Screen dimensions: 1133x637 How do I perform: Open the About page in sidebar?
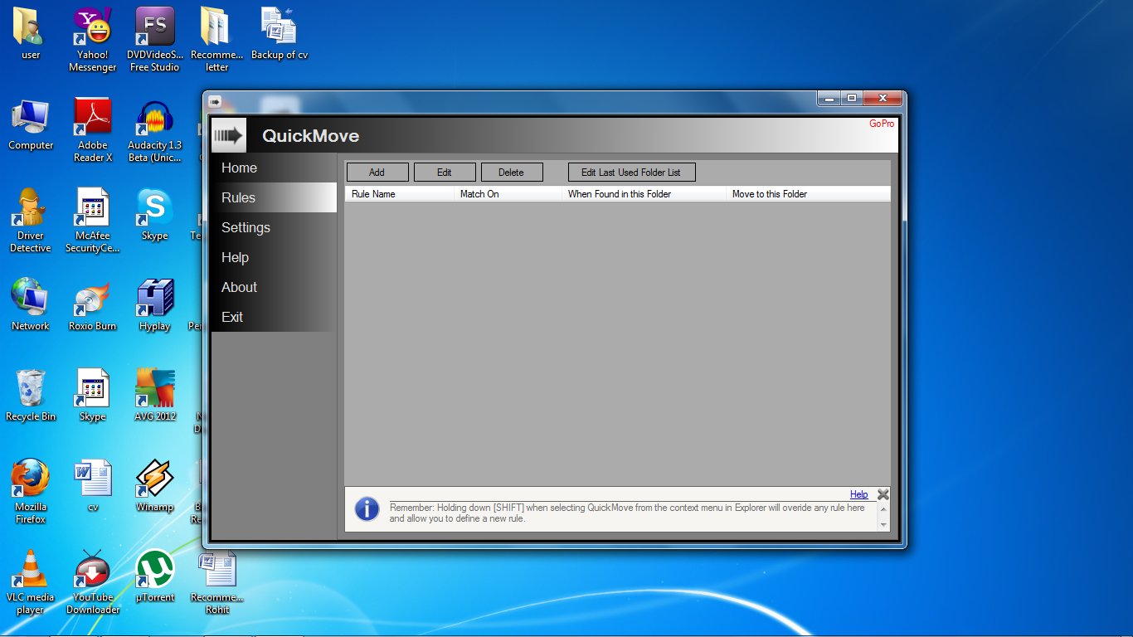click(239, 287)
